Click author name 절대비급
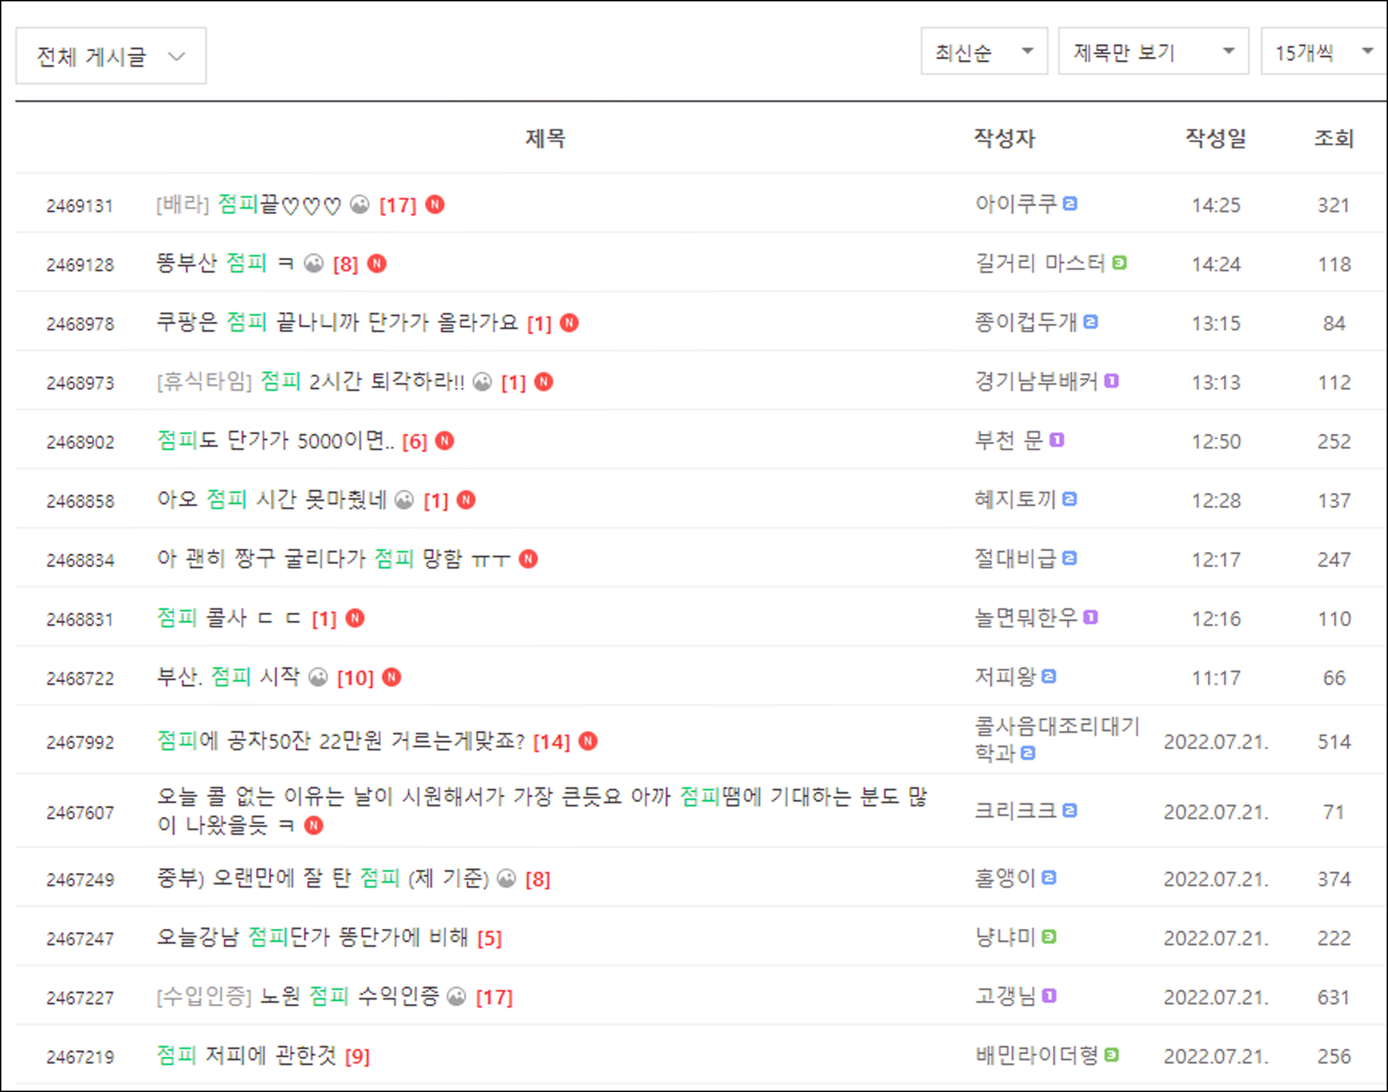 pos(1015,559)
